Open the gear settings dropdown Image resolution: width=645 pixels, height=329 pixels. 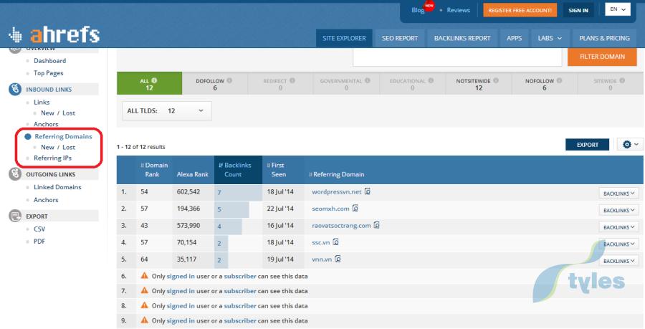(x=630, y=145)
